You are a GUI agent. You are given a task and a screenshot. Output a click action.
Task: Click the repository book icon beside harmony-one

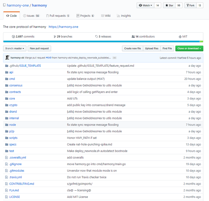coord(4,5)
